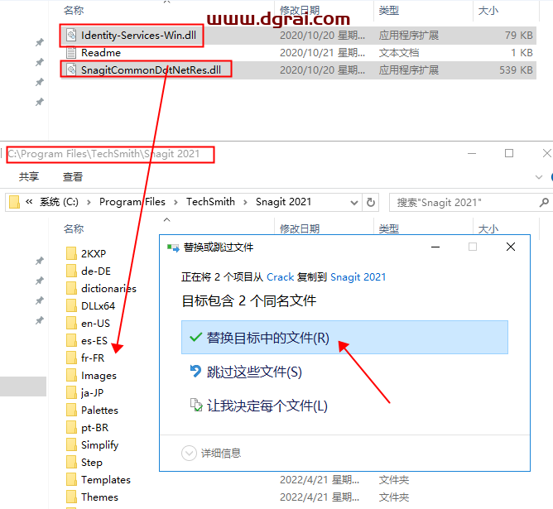Click the refresh button beside address bar
Image resolution: width=553 pixels, height=509 pixels.
pos(370,202)
